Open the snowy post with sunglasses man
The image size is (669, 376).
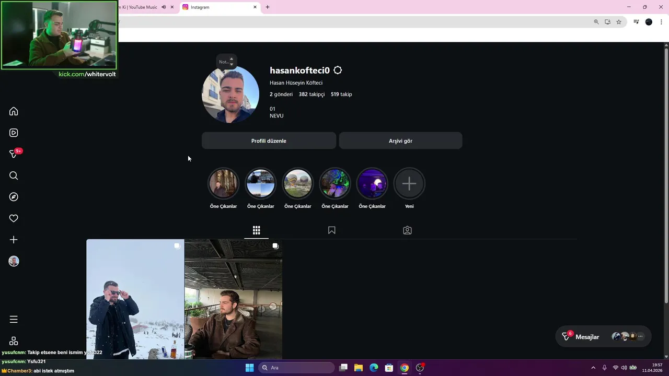coord(135,299)
